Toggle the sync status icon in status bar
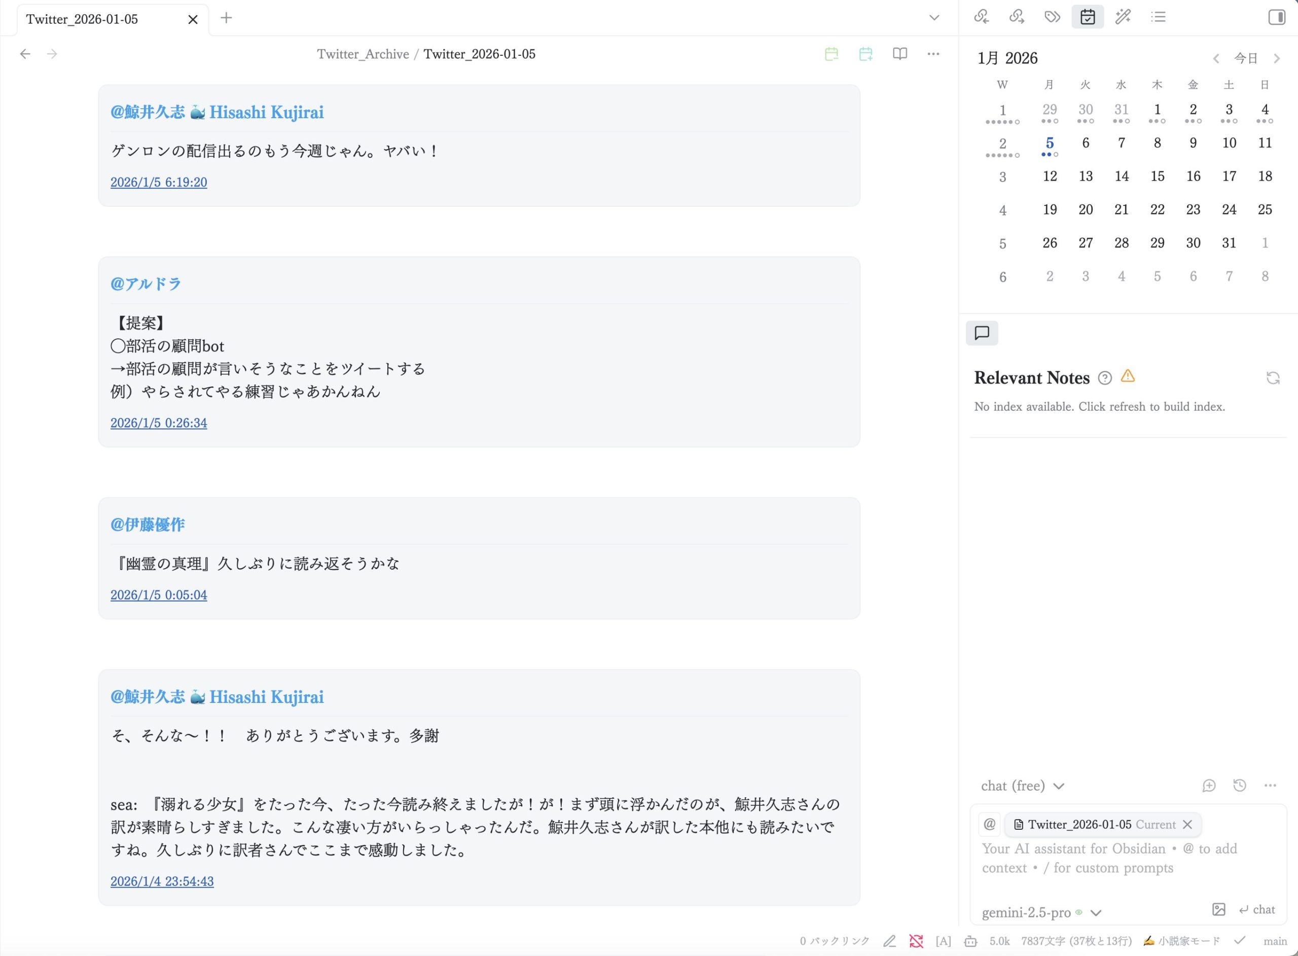Screen dimensions: 1298x956 pyautogui.click(x=916, y=941)
